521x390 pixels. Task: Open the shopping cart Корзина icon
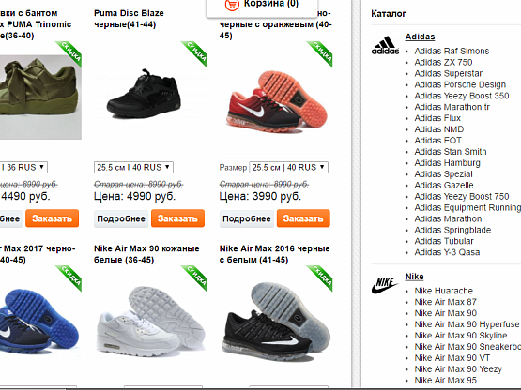pyautogui.click(x=232, y=5)
